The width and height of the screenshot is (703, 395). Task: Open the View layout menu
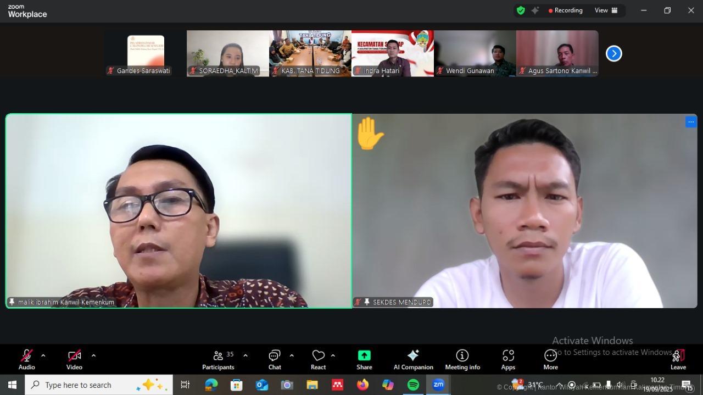(x=606, y=10)
